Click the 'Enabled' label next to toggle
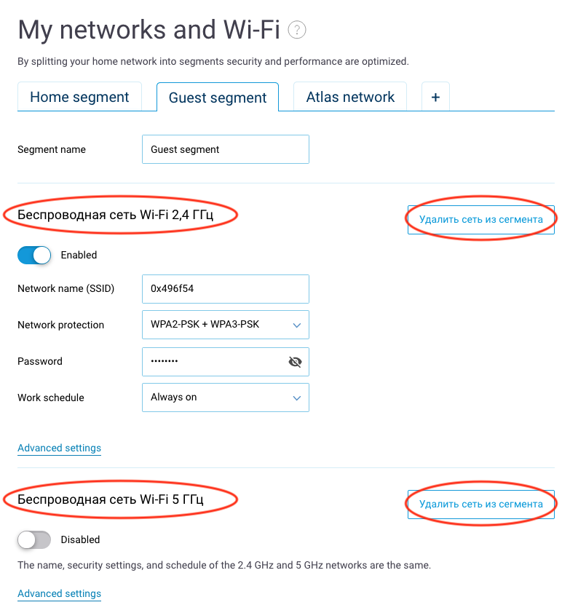Image resolution: width=562 pixels, height=613 pixels. 79,256
